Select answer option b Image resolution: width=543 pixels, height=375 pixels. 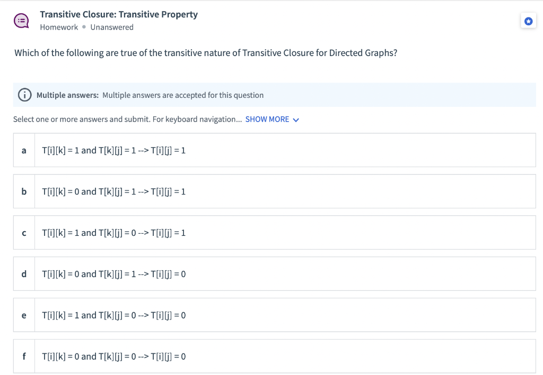coord(275,191)
